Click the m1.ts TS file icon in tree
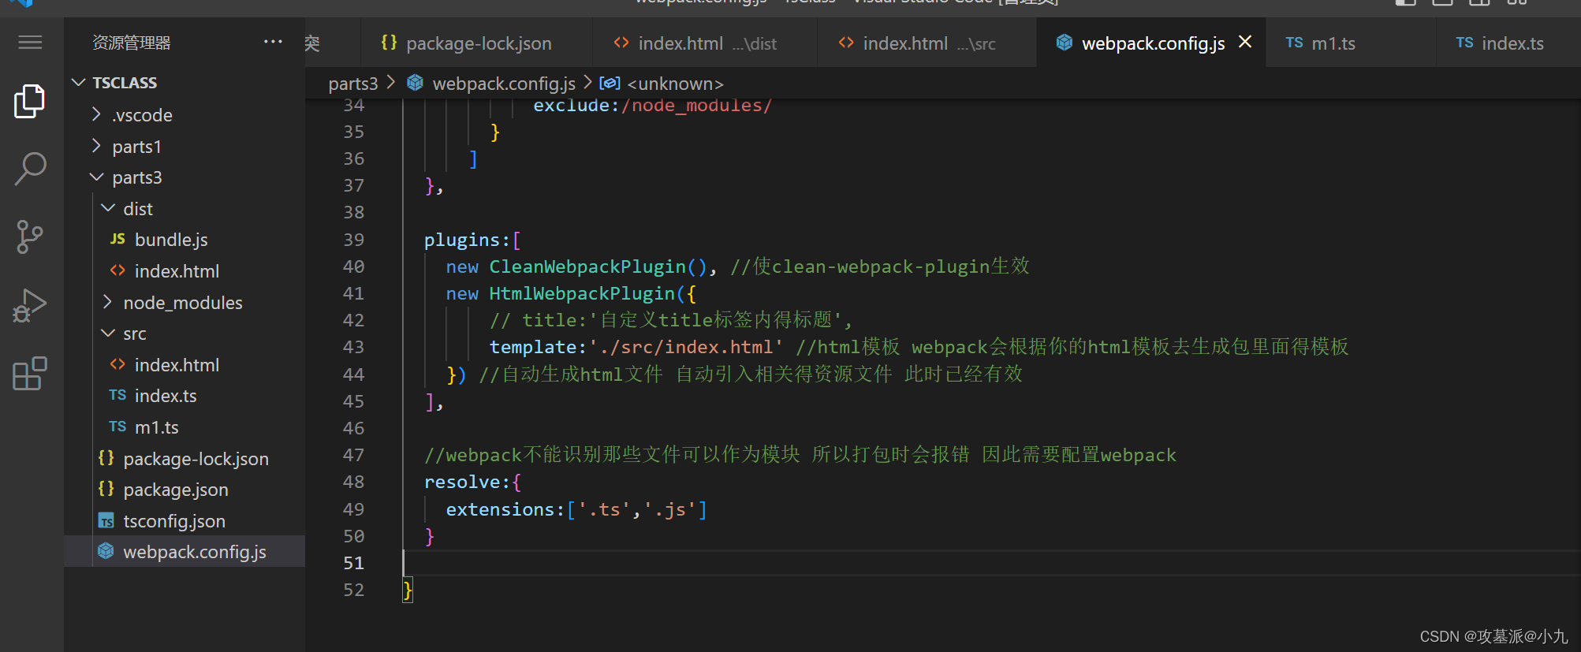This screenshot has width=1581, height=652. click(117, 427)
